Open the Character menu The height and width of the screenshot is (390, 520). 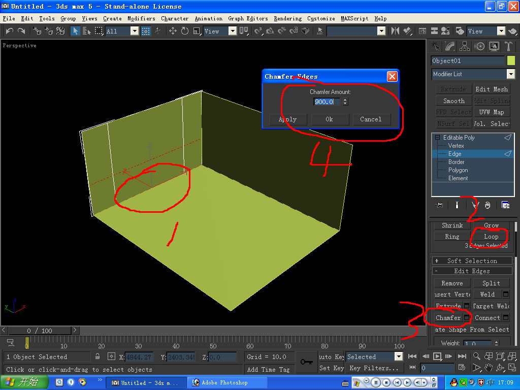pyautogui.click(x=175, y=19)
